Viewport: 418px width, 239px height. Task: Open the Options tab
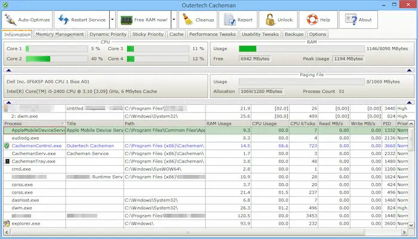pos(318,34)
